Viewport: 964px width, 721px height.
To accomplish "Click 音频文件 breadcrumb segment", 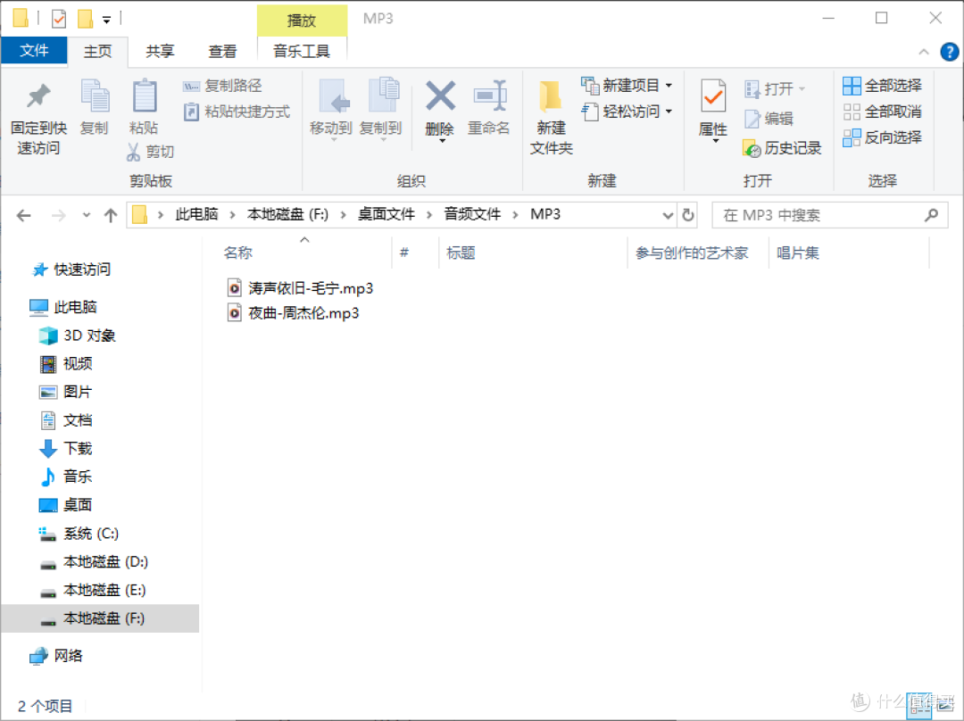I will 472,214.
